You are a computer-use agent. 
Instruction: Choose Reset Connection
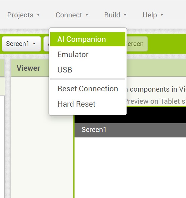click(x=88, y=89)
